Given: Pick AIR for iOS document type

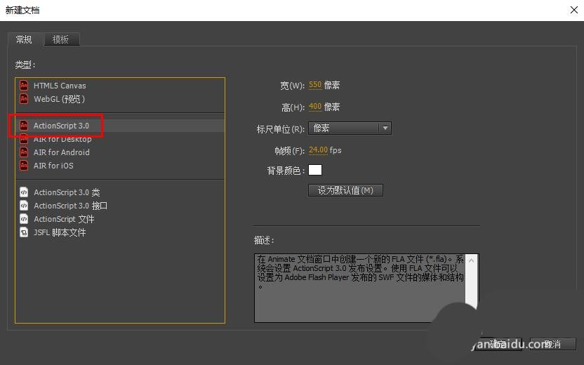Looking at the screenshot, I should [53, 166].
